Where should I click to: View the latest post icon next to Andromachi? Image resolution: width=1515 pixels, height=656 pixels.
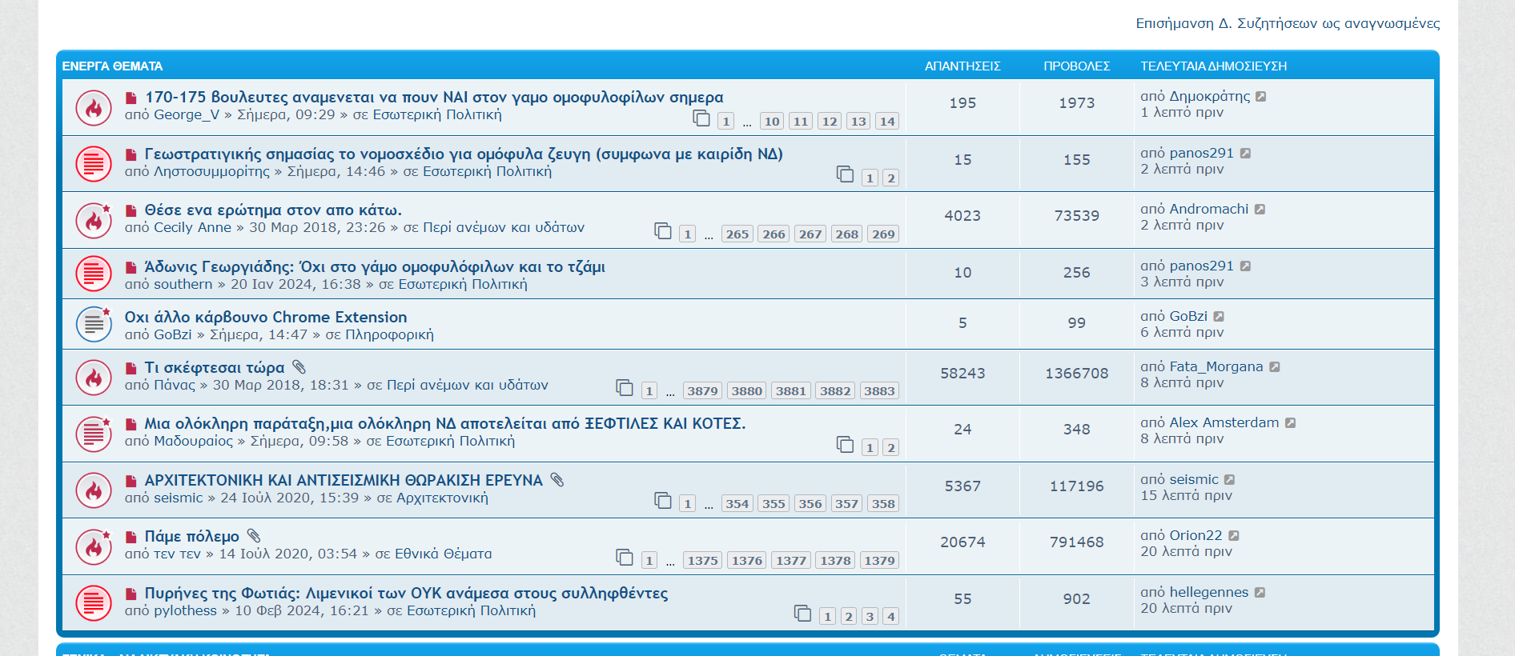pyautogui.click(x=1260, y=210)
